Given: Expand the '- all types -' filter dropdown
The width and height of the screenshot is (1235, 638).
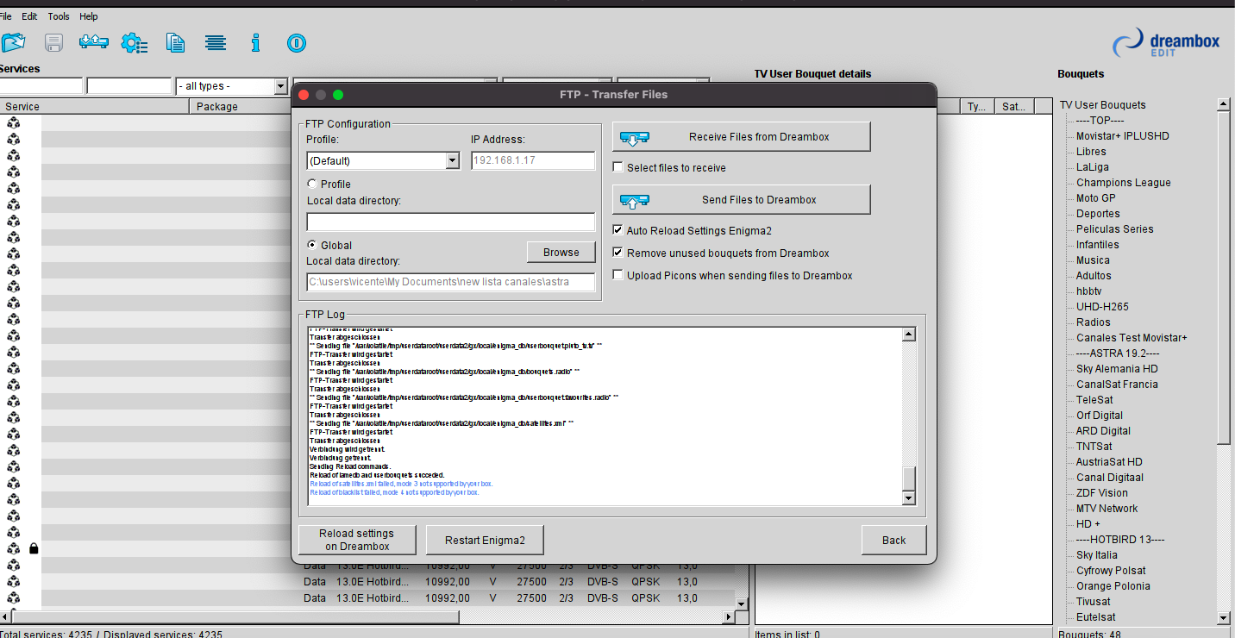Looking at the screenshot, I should pos(280,86).
